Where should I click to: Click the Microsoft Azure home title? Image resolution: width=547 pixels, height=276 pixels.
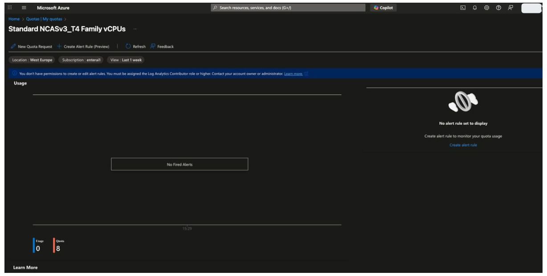coord(53,8)
